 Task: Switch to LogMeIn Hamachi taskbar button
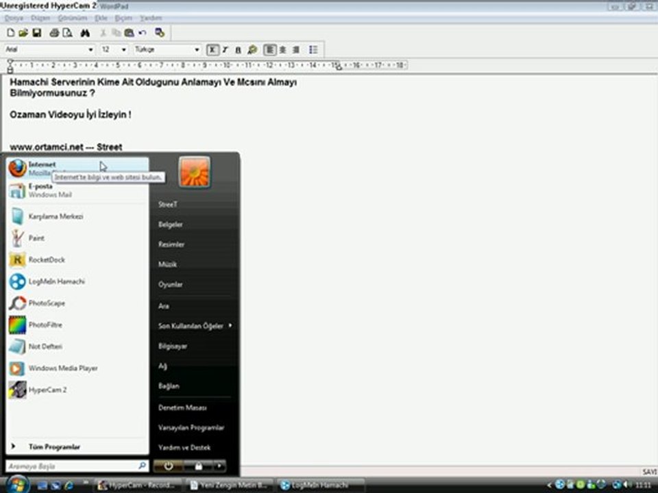click(320, 485)
